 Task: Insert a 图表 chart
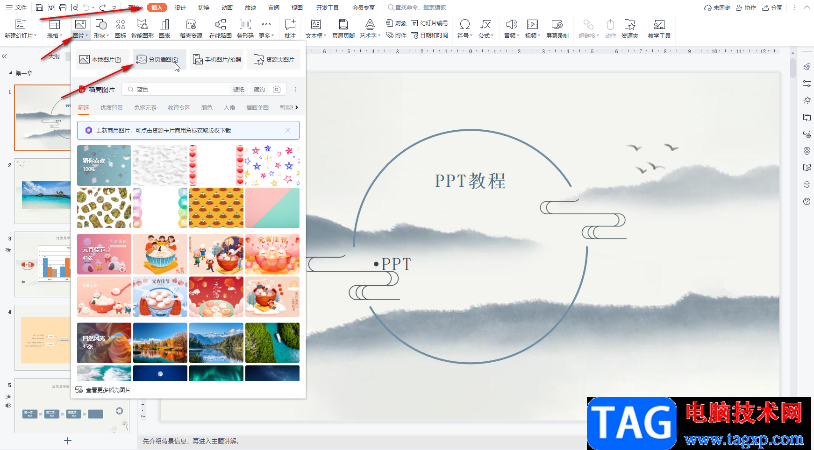pos(164,24)
